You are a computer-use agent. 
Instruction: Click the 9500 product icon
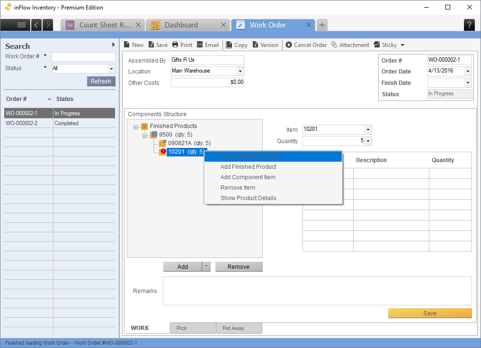(154, 135)
